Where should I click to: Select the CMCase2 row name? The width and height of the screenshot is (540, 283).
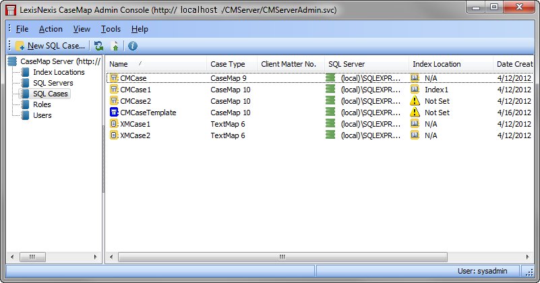(136, 101)
